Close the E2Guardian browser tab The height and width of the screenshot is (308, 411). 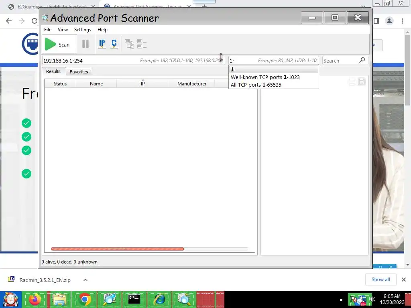[x=93, y=6]
